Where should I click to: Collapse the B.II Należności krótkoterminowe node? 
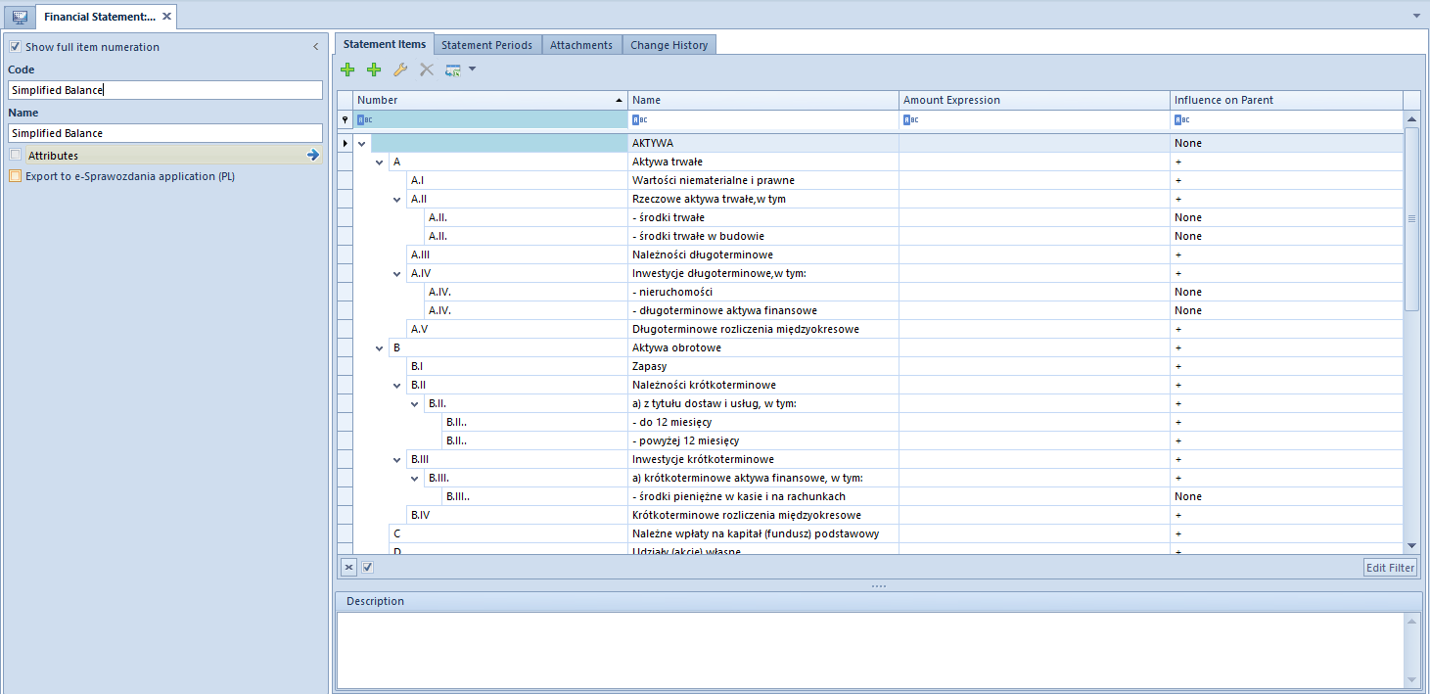tap(397, 385)
